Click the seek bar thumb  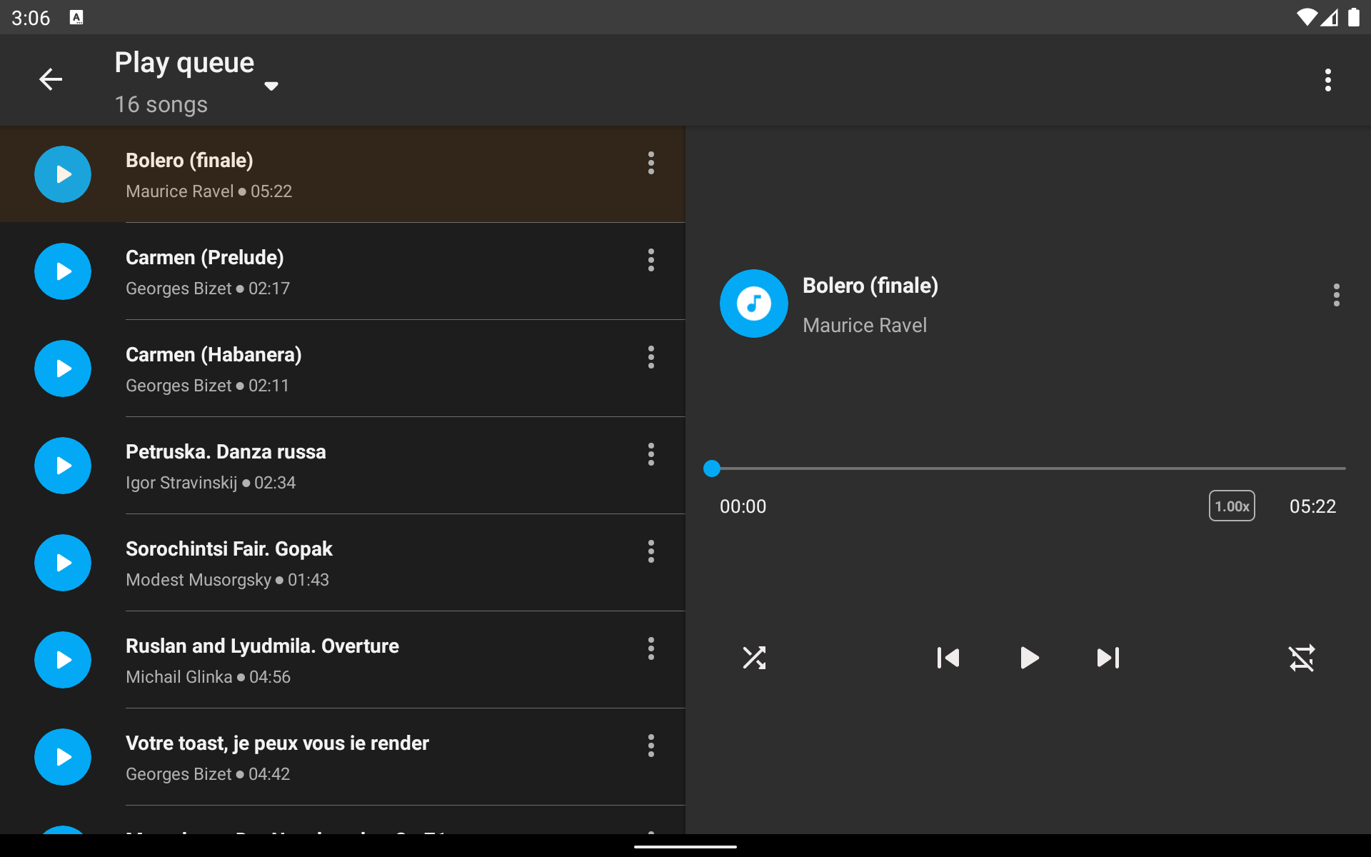pyautogui.click(x=712, y=468)
